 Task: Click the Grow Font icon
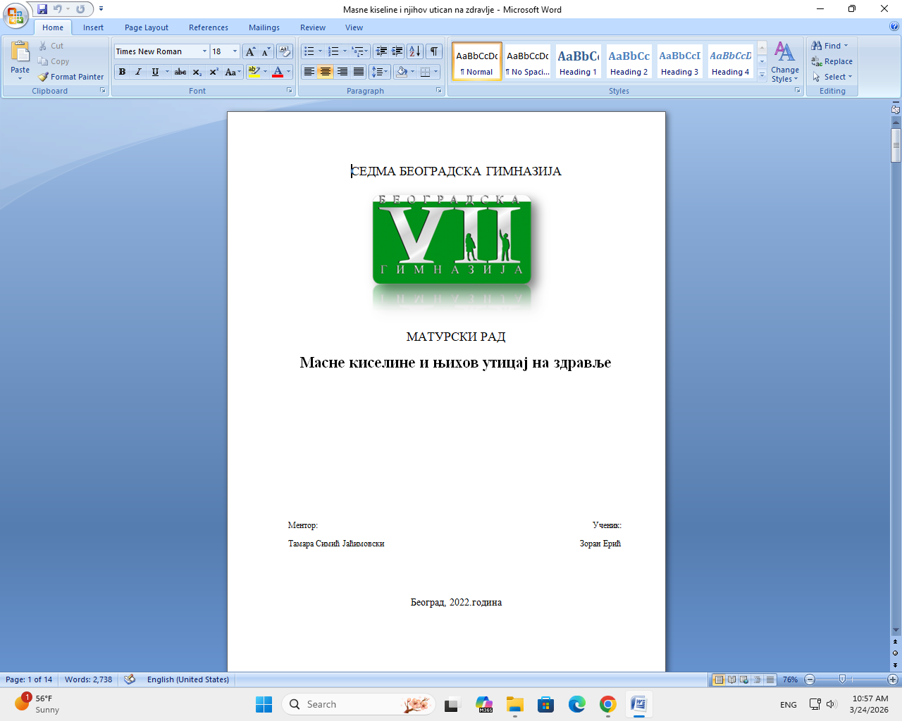coord(250,51)
